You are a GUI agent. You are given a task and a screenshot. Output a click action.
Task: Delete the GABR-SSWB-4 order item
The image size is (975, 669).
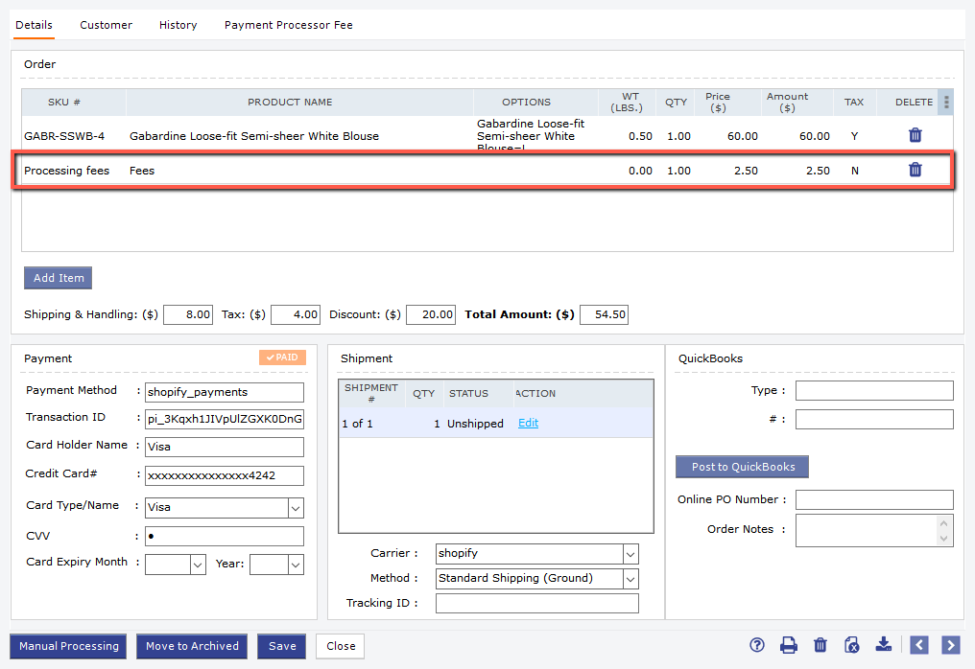click(915, 135)
